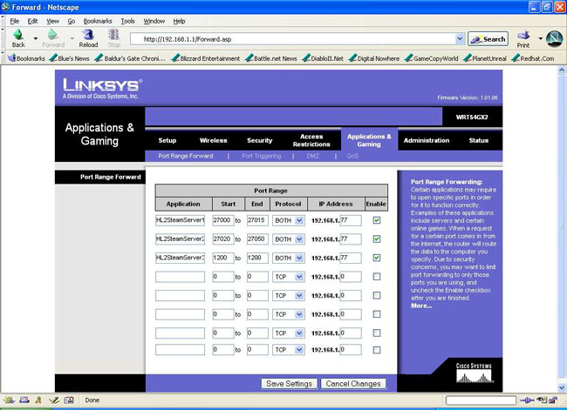Open the DiabloII.Net bookmark

point(323,58)
